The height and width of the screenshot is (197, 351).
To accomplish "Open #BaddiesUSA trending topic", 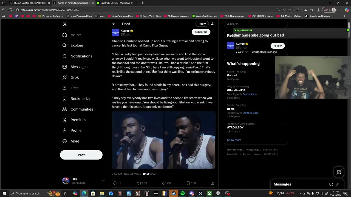I will (x=236, y=90).
